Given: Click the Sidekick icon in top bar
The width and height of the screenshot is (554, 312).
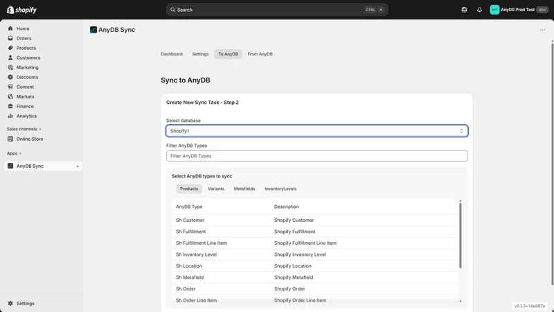Looking at the screenshot, I should (464, 10).
